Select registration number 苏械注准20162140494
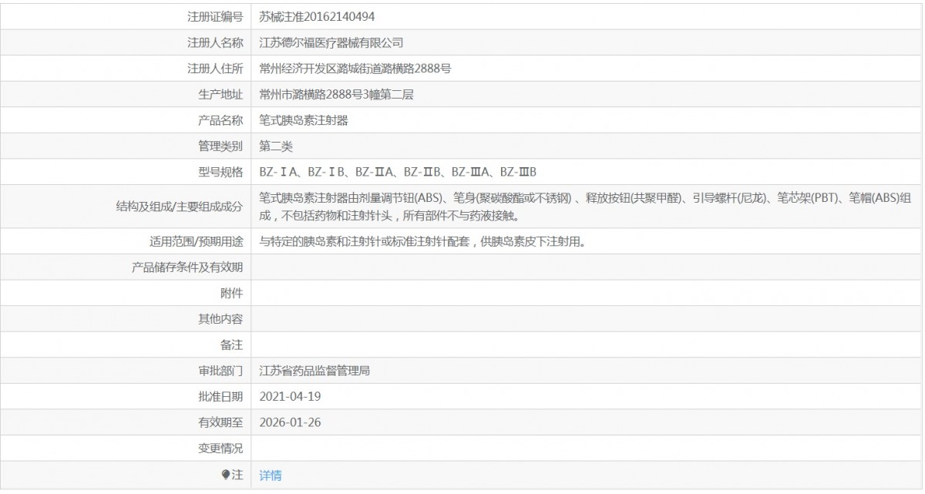This screenshot has height=494, width=925. pyautogui.click(x=318, y=16)
